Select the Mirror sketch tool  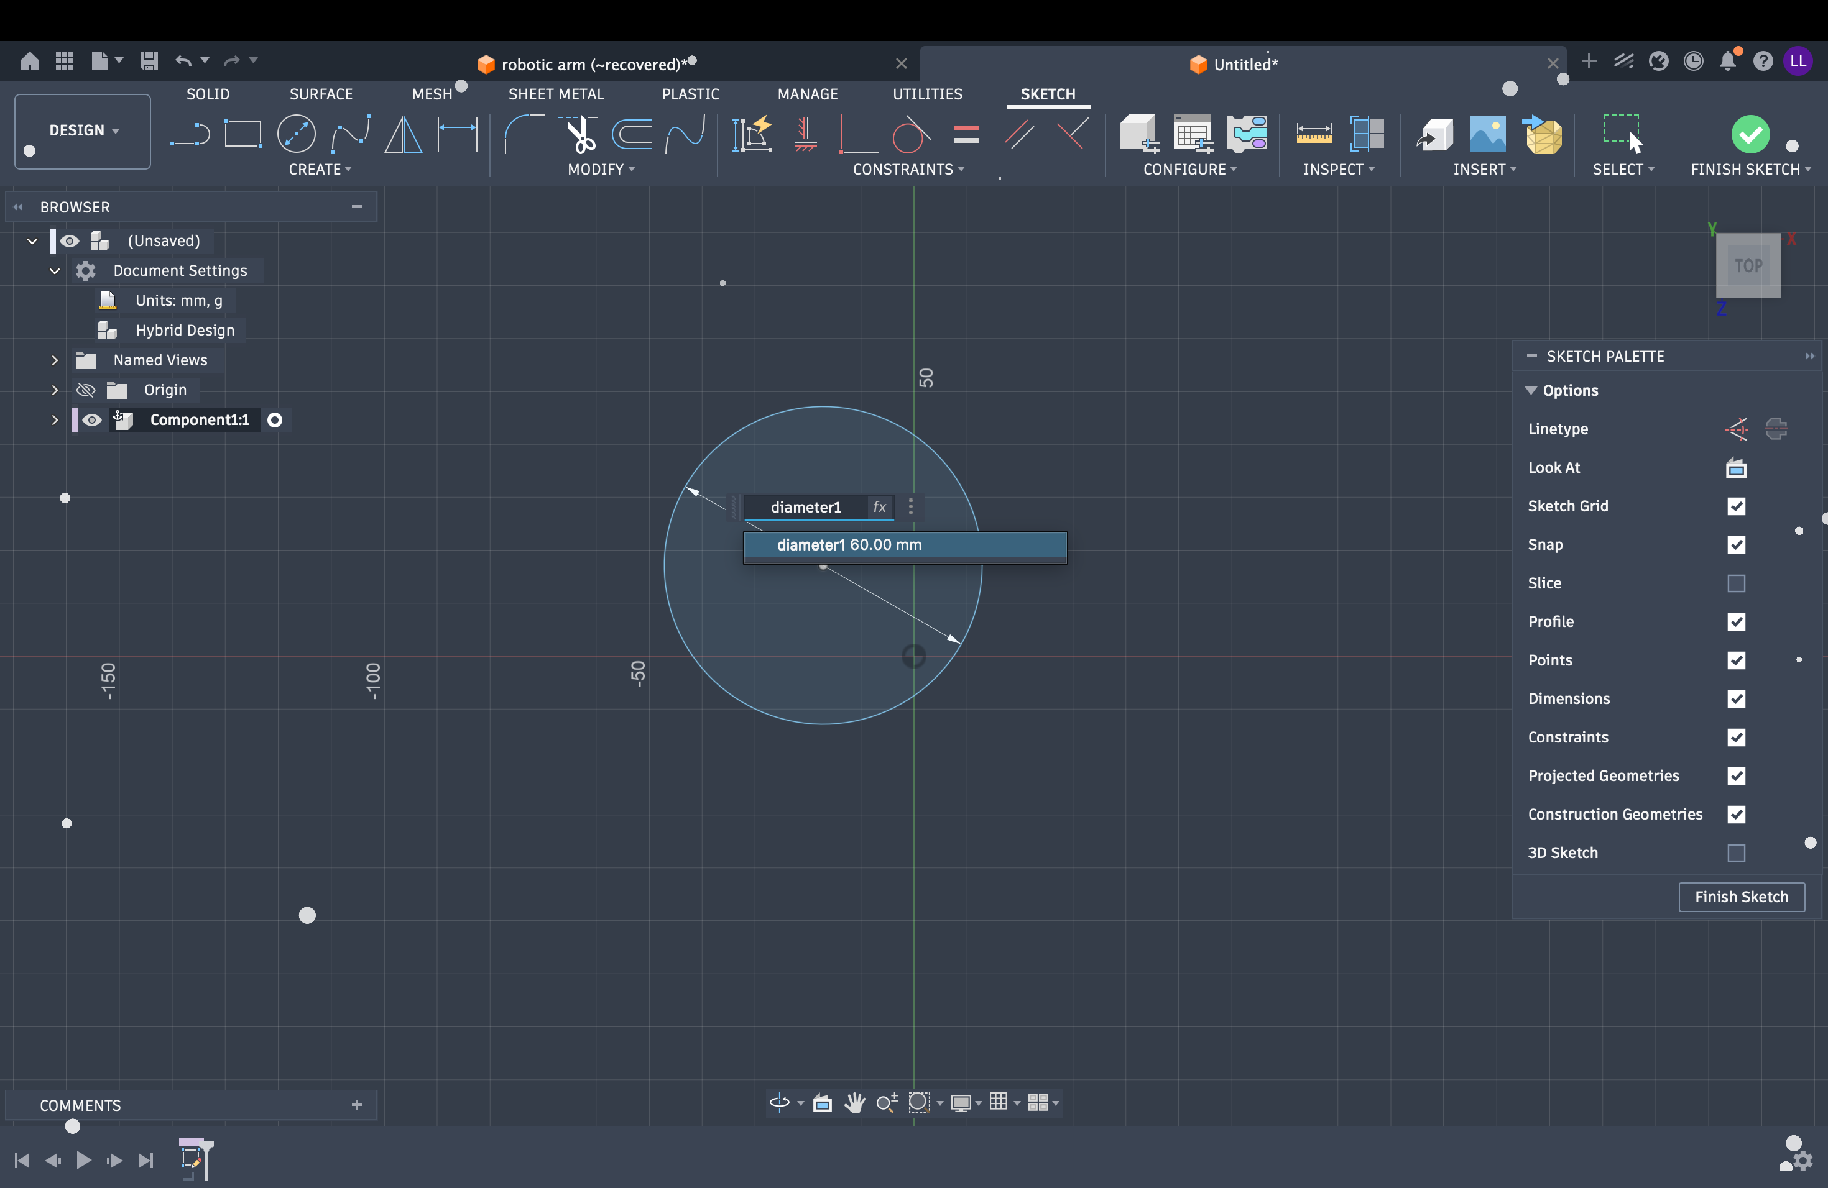click(404, 134)
